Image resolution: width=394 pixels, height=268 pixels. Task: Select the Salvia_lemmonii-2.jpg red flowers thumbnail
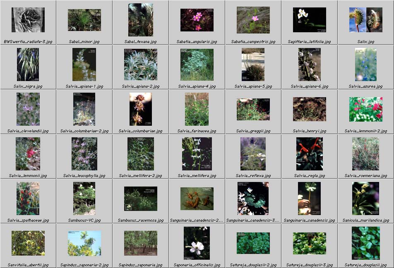tap(365, 109)
